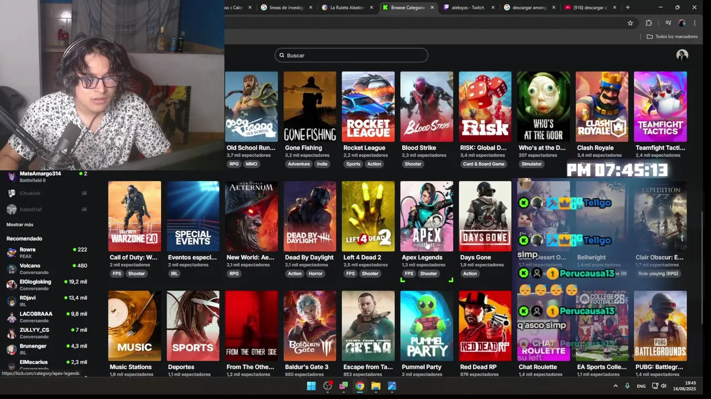Open the Clash Royale category cover
Screen dimensions: 711x399
click(x=602, y=106)
